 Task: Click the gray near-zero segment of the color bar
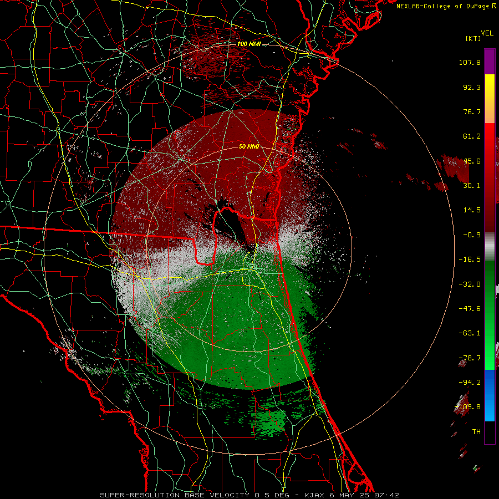(x=490, y=247)
